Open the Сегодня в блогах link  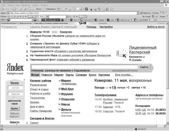pos(42,118)
